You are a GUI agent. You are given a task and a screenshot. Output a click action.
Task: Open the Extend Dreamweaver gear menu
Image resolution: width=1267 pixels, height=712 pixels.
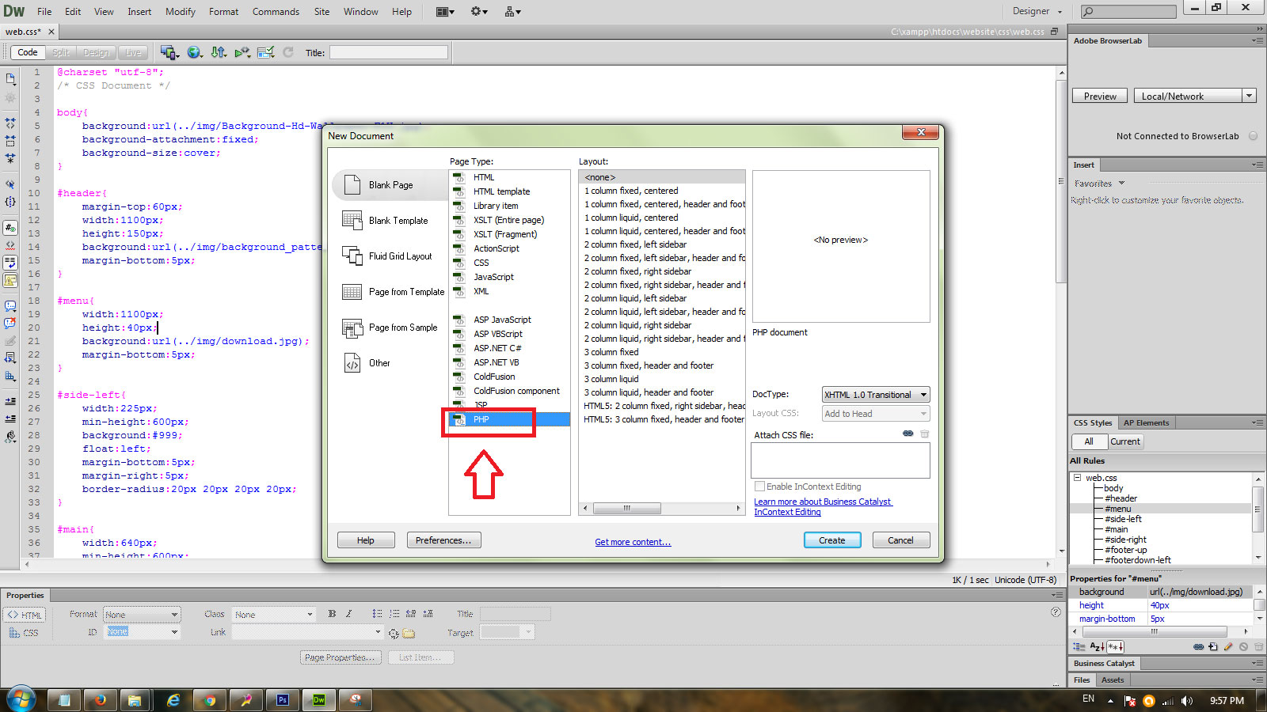point(479,11)
